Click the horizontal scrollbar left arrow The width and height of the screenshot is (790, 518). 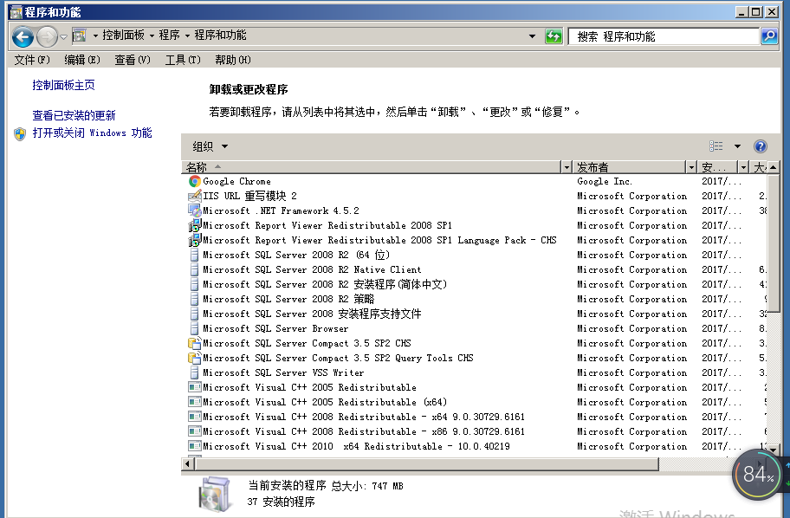[187, 463]
